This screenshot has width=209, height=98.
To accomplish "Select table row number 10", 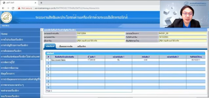I will (48, 88).
